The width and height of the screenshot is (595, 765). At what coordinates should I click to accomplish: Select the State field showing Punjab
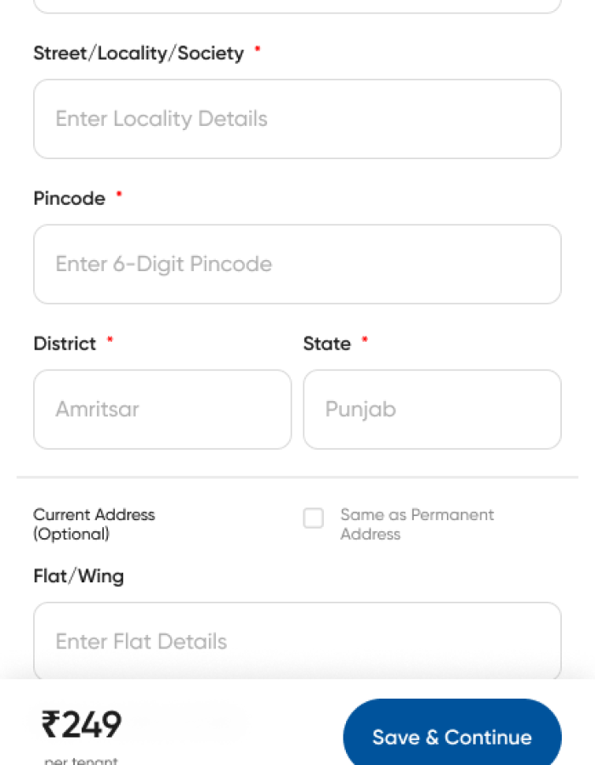click(x=432, y=409)
